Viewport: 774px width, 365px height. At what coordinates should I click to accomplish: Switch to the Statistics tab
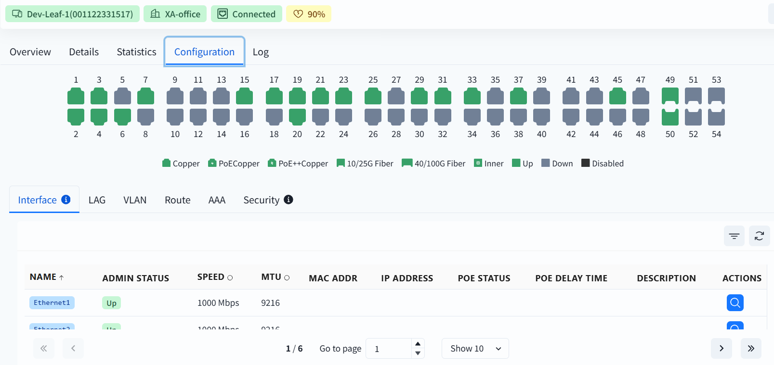(136, 52)
